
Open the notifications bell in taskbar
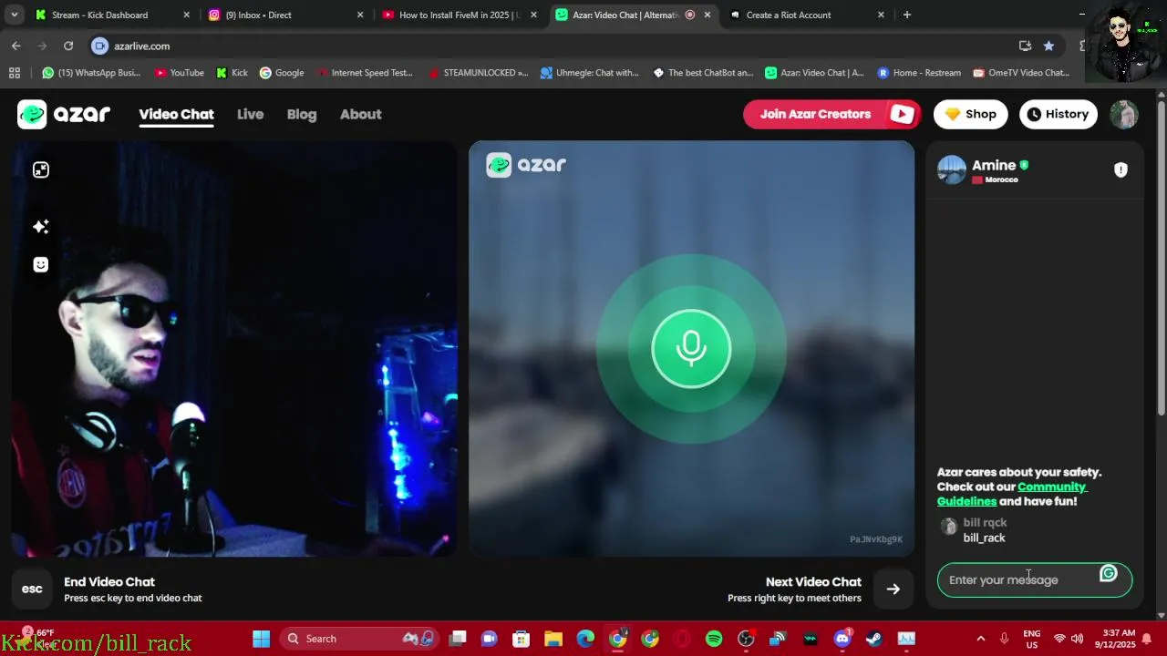tap(1147, 639)
